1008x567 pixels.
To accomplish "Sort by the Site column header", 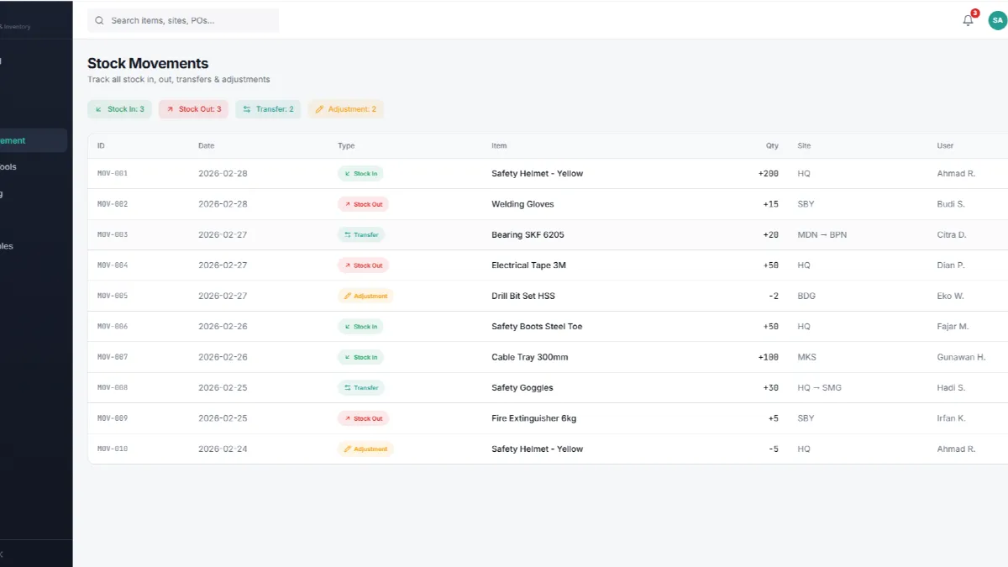I will pos(804,146).
